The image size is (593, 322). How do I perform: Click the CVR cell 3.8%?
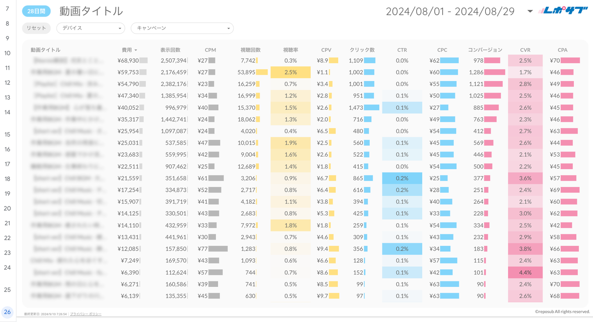pos(525,249)
